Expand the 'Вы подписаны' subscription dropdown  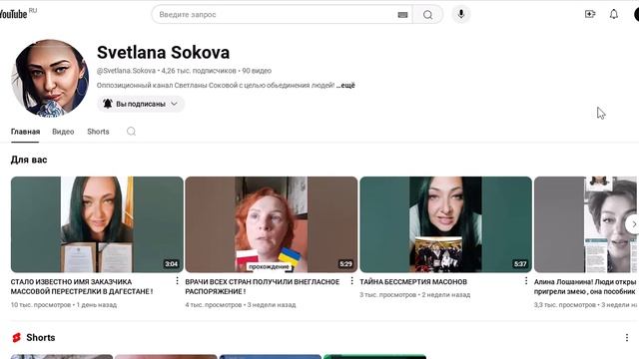[141, 104]
